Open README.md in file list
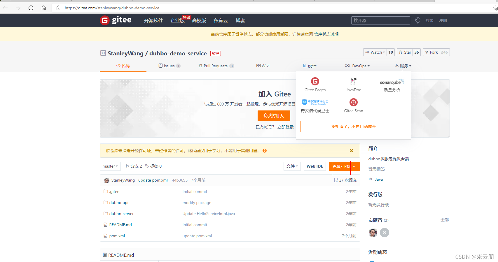498x262 pixels. click(x=120, y=225)
